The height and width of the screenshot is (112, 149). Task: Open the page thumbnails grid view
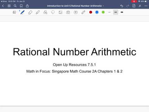click(x=9, y=6)
